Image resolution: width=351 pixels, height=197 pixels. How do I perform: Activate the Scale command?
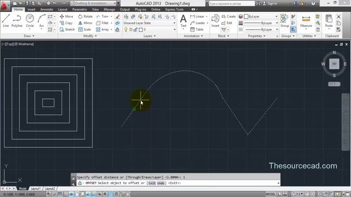tap(84, 30)
